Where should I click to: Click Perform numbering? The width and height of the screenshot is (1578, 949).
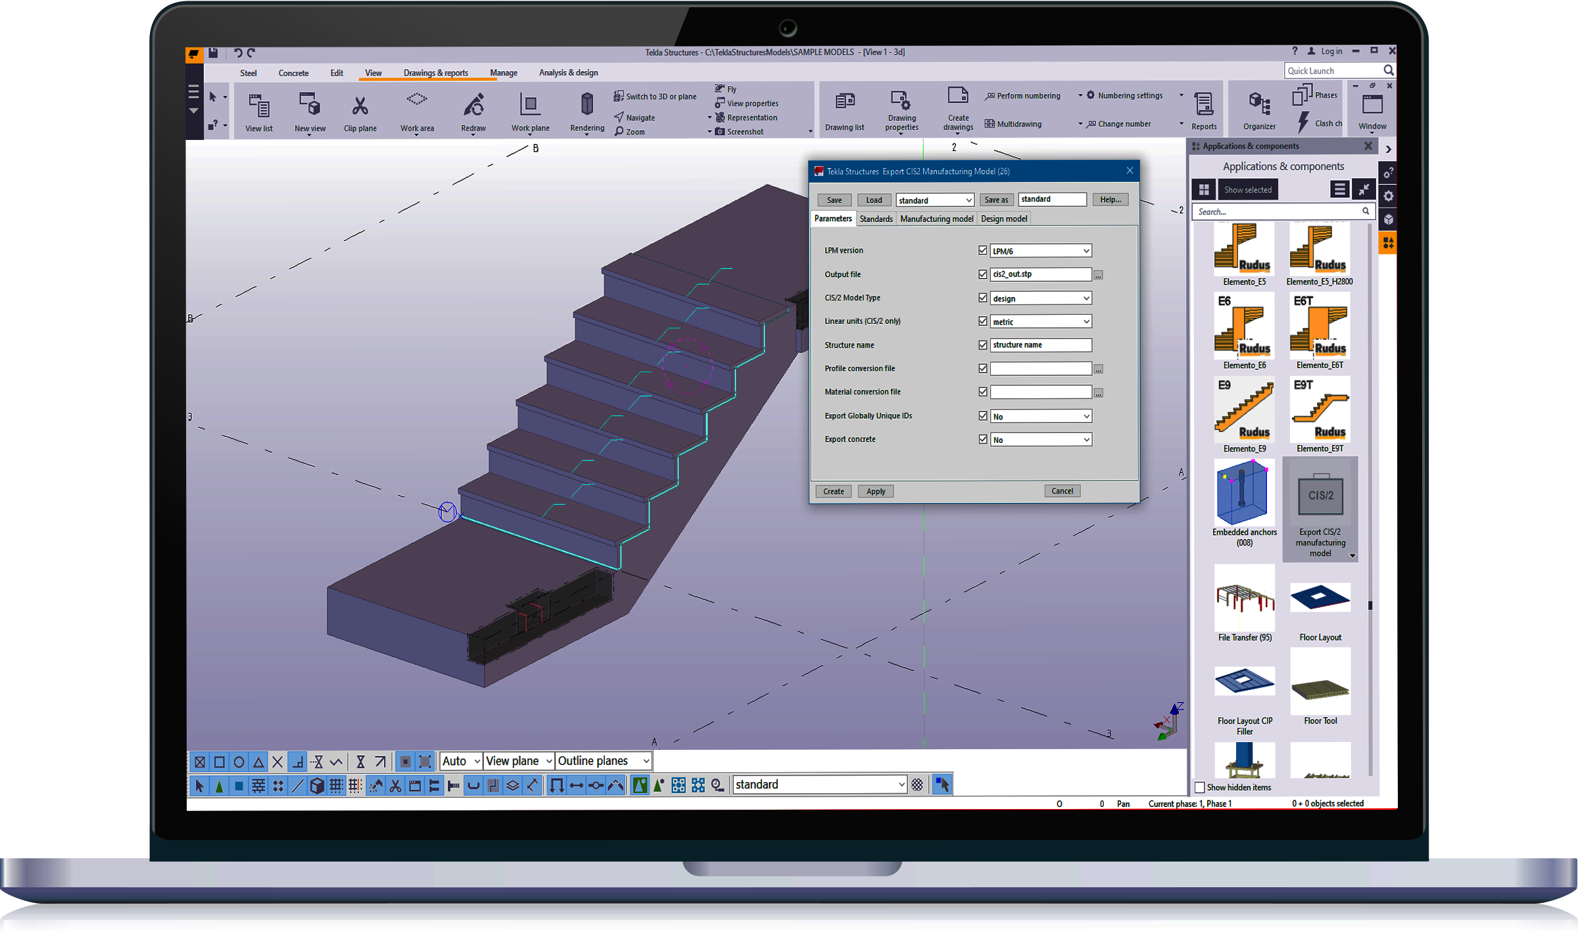pyautogui.click(x=1022, y=96)
